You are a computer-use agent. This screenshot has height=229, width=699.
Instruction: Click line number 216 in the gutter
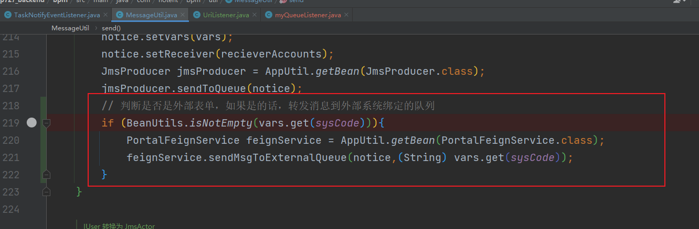(11, 71)
